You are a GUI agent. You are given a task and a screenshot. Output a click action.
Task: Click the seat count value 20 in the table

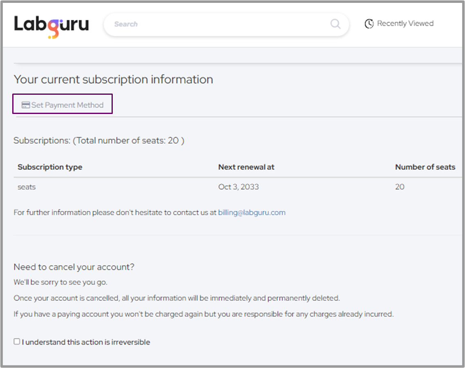[400, 187]
